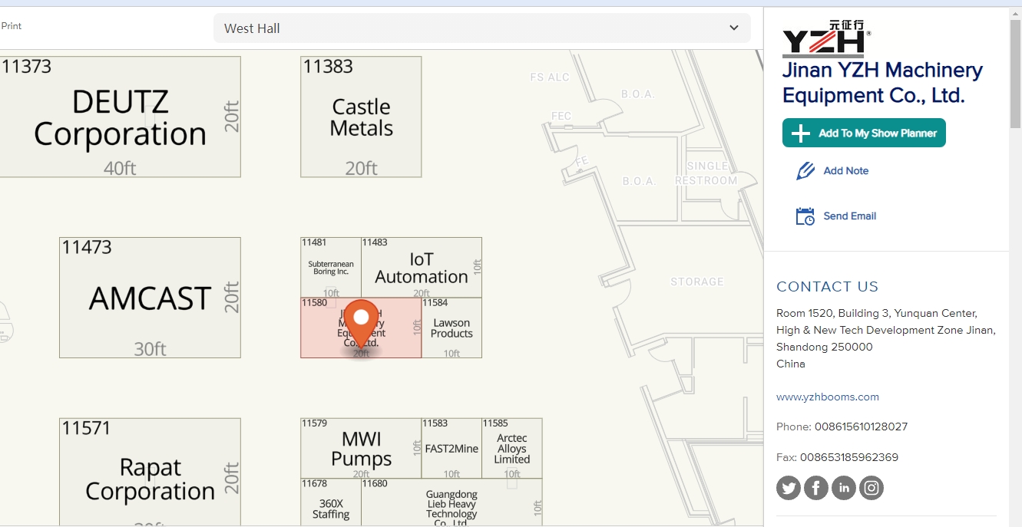Click the LinkedIn social icon
1022x527 pixels.
coord(844,488)
